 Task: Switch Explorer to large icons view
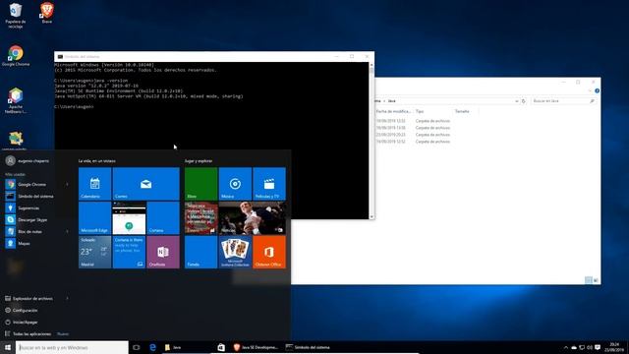pos(596,280)
